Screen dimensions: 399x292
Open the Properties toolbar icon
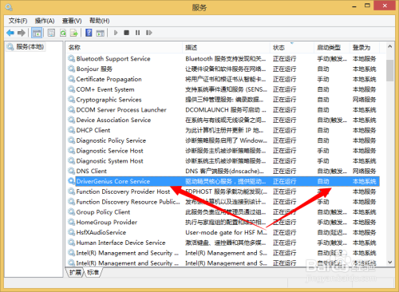pos(51,33)
